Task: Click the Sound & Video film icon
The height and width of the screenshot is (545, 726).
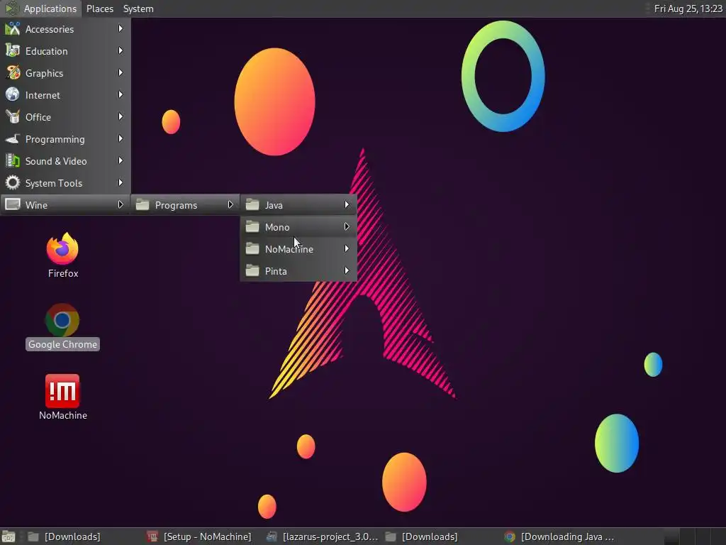Action: point(13,161)
